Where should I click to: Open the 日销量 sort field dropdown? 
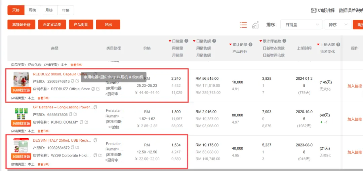click(301, 25)
